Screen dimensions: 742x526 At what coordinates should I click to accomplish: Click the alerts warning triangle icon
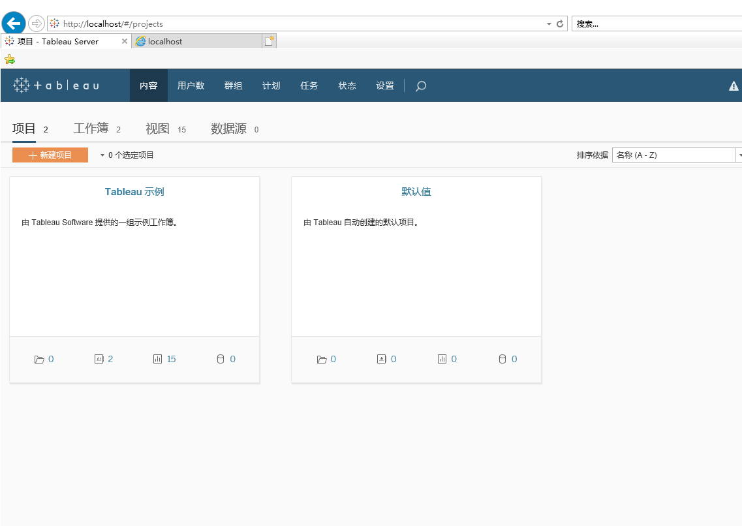click(734, 85)
